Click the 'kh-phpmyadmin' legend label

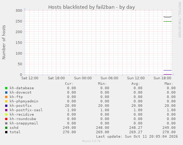pos(24,101)
